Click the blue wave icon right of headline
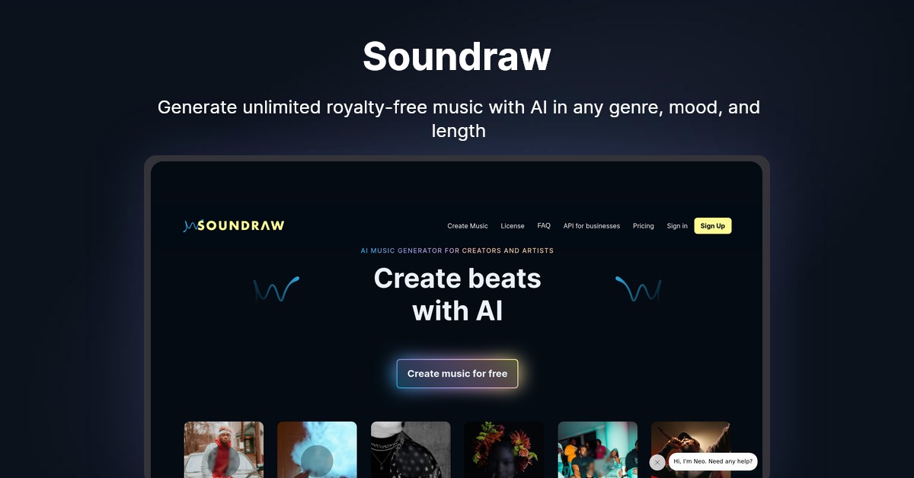914x478 pixels. pos(638,289)
